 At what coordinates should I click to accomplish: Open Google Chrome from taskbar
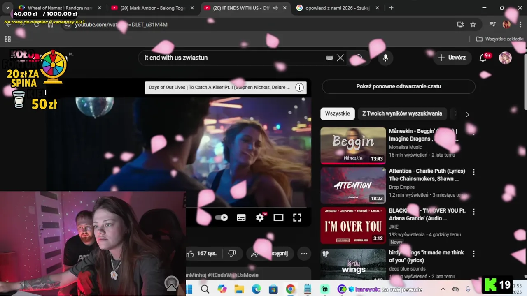[x=290, y=289]
